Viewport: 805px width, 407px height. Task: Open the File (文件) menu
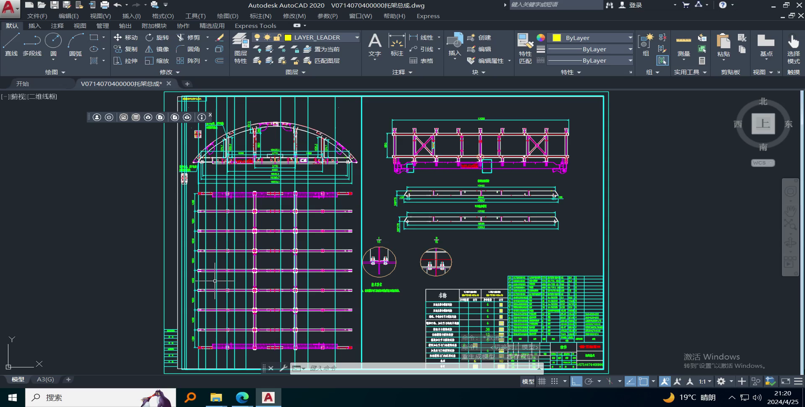pos(37,16)
